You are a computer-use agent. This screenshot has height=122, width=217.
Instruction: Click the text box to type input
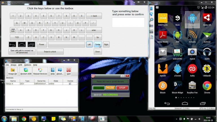coord(128,22)
